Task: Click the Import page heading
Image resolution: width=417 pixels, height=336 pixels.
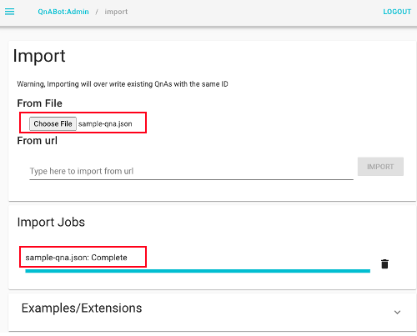Action: click(39, 57)
